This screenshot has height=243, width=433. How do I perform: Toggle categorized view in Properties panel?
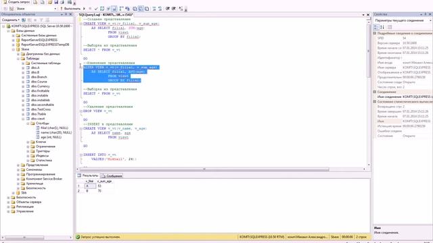376,27
